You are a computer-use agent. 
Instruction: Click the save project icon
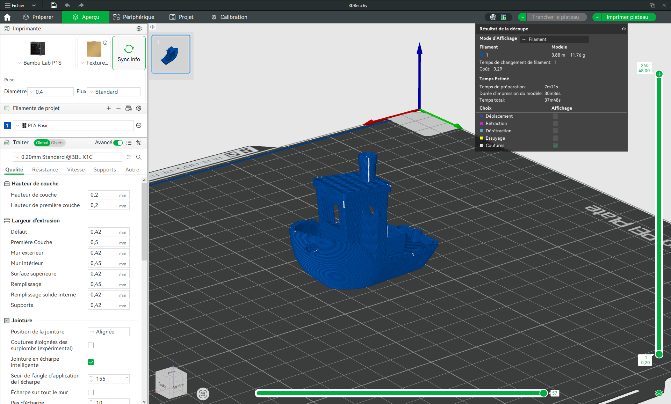pyautogui.click(x=53, y=5)
